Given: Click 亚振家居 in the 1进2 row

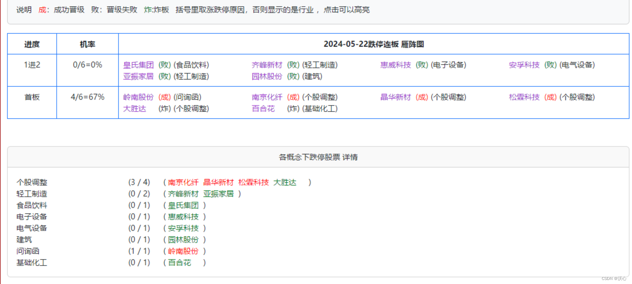Looking at the screenshot, I should (x=138, y=76).
